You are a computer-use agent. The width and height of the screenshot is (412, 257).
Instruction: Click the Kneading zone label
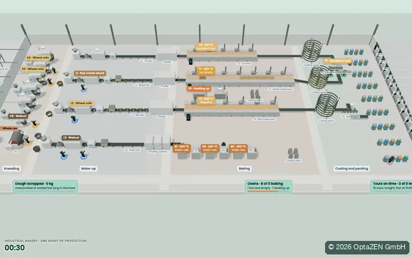click(x=12, y=168)
